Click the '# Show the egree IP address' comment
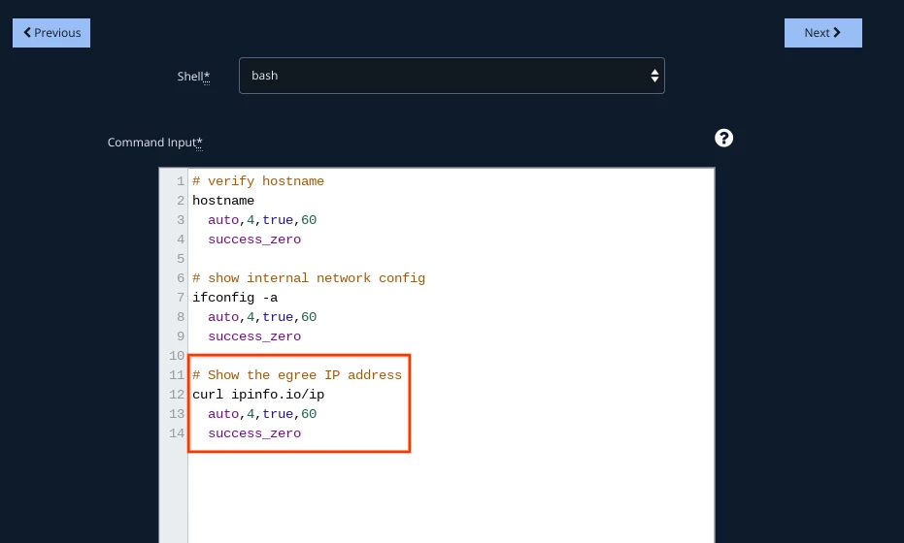904x543 pixels. [x=297, y=375]
